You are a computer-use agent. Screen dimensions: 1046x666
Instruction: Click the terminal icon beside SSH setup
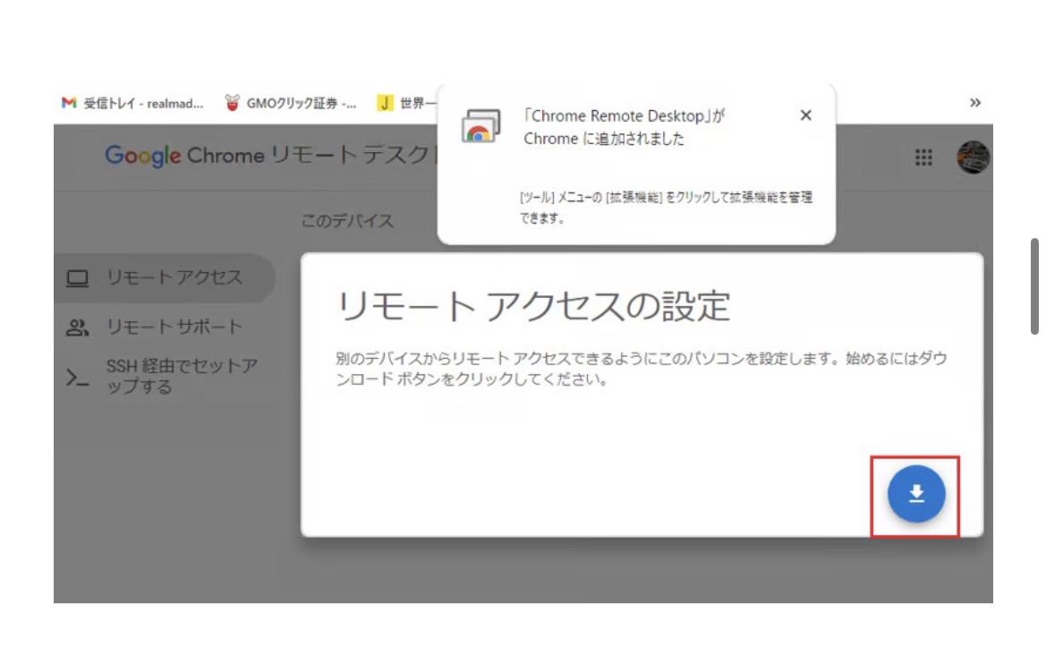(x=77, y=378)
